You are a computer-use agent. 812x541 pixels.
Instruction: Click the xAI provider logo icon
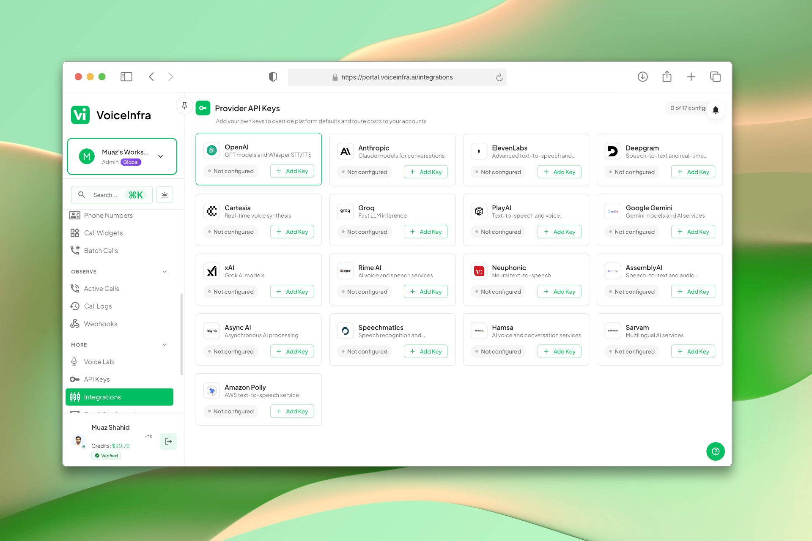click(x=212, y=271)
